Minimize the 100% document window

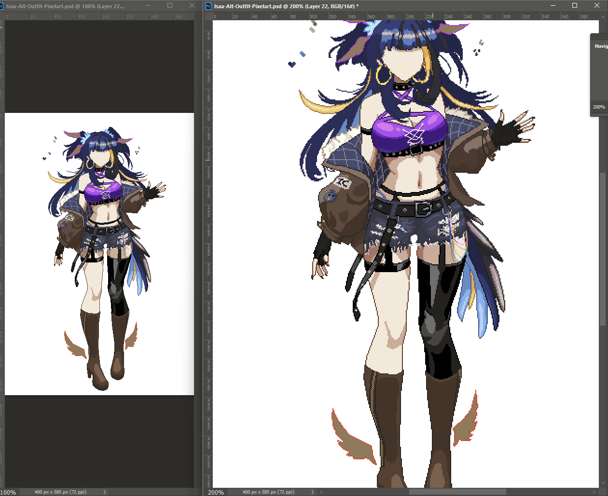[148, 6]
